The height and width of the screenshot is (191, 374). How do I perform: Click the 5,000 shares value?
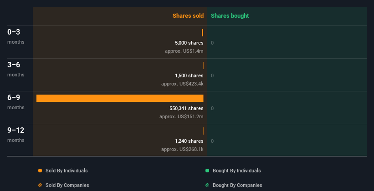189,43
